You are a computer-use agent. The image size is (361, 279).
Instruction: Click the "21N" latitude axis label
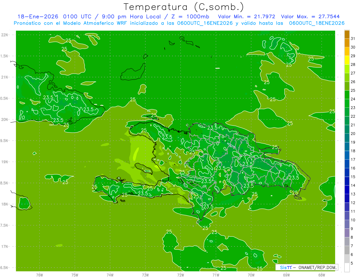pos(5,77)
